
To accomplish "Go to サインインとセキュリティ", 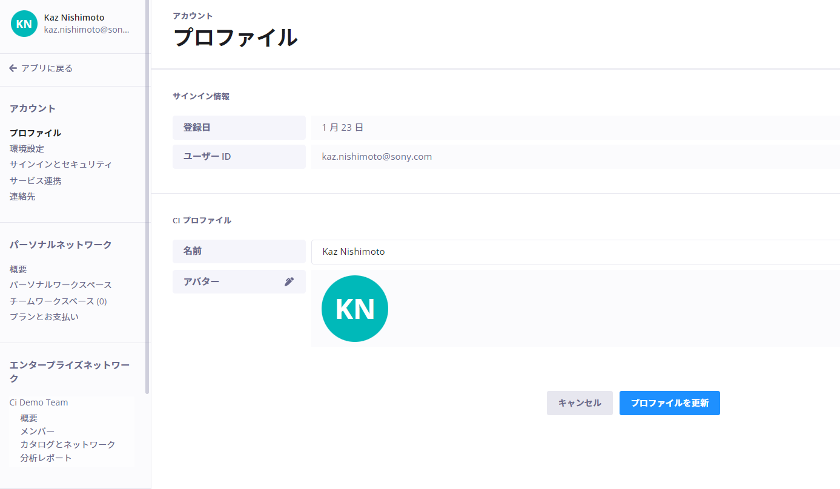I will [x=61, y=165].
